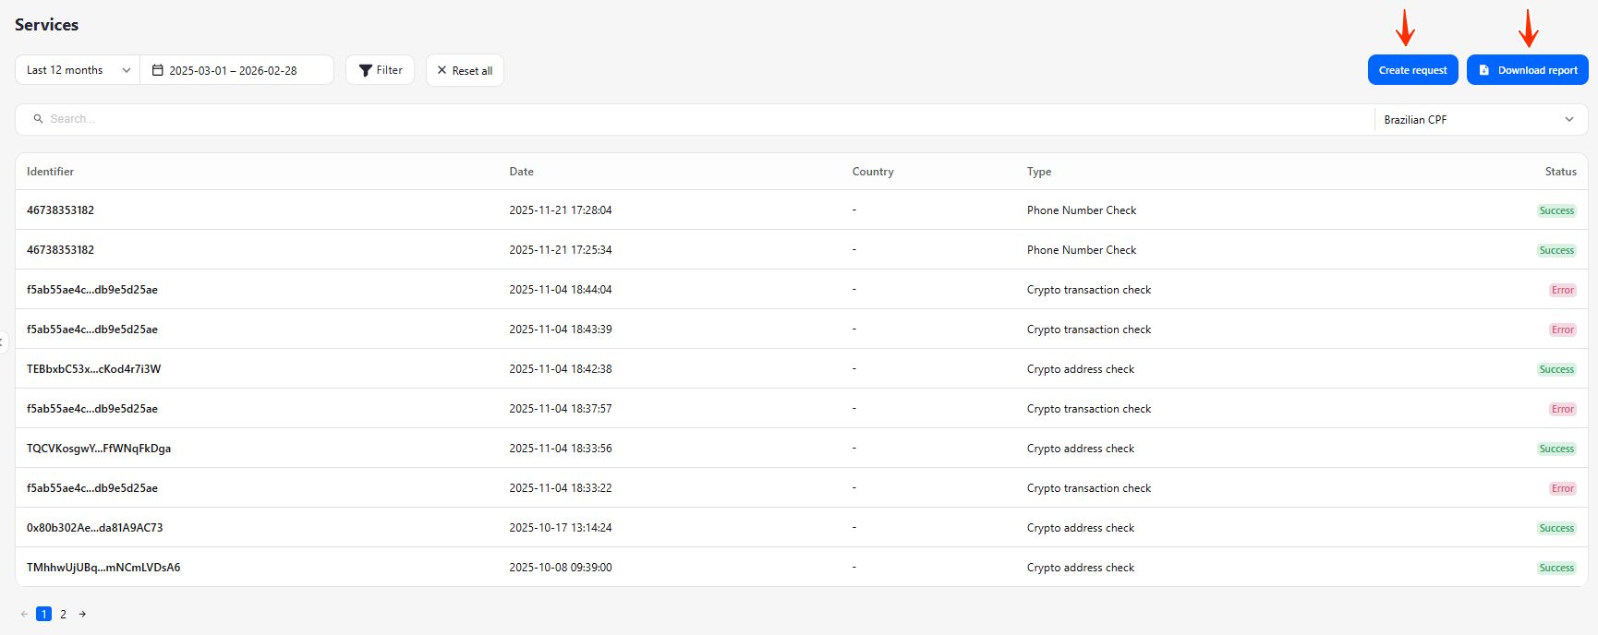Open the 0x80b302Ae...da81A9AC73 address check row
This screenshot has width=1598, height=635.
[x=94, y=528]
